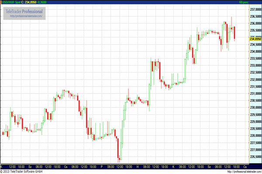
Task: Select the 60 perc timeframe label
Action: [x=244, y=3]
